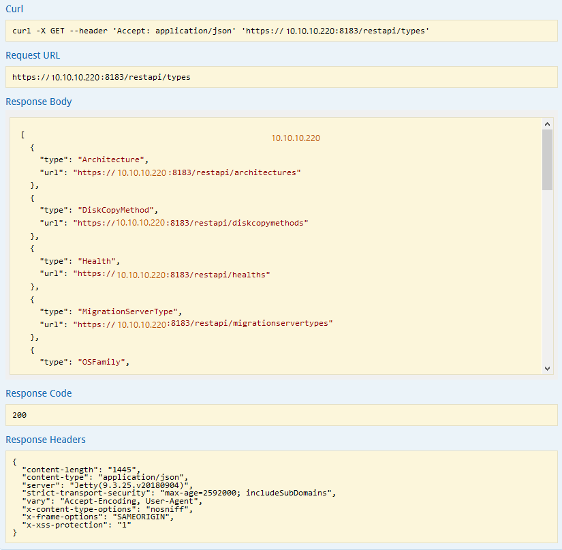Open the restapi/diskcopymethods URL in response

191,223
